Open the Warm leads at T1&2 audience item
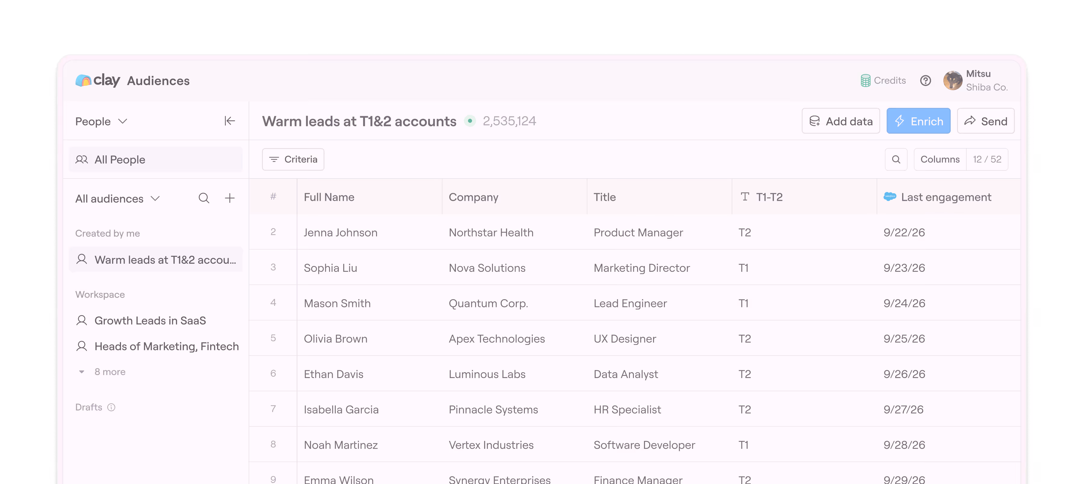The image size is (1084, 484). tap(156, 259)
